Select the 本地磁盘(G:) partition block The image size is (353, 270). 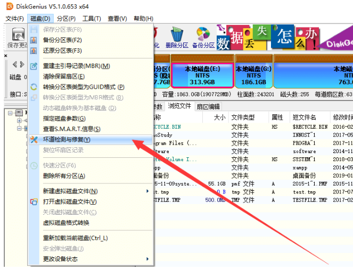tap(252, 75)
